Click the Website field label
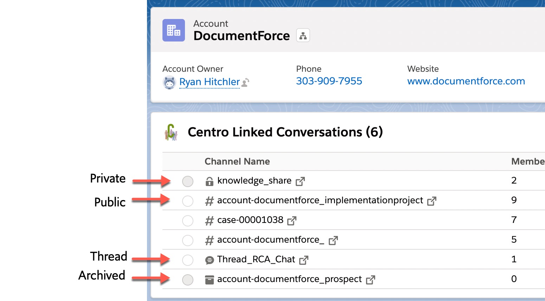545x301 pixels. (423, 69)
